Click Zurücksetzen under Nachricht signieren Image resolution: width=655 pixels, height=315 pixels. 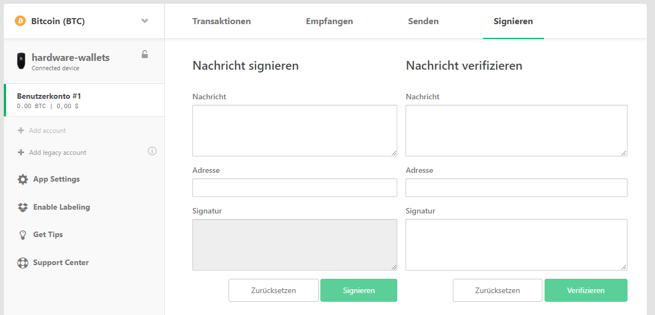click(x=274, y=290)
